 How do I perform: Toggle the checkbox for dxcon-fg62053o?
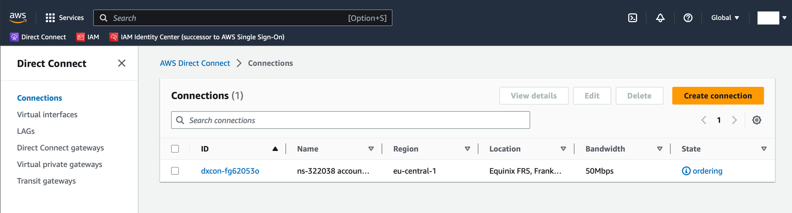coord(175,171)
